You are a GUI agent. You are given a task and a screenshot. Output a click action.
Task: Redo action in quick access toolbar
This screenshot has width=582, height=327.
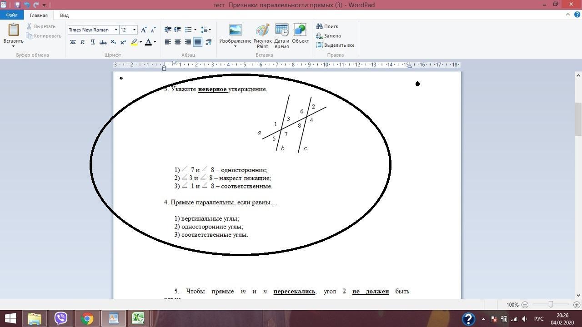pyautogui.click(x=36, y=5)
